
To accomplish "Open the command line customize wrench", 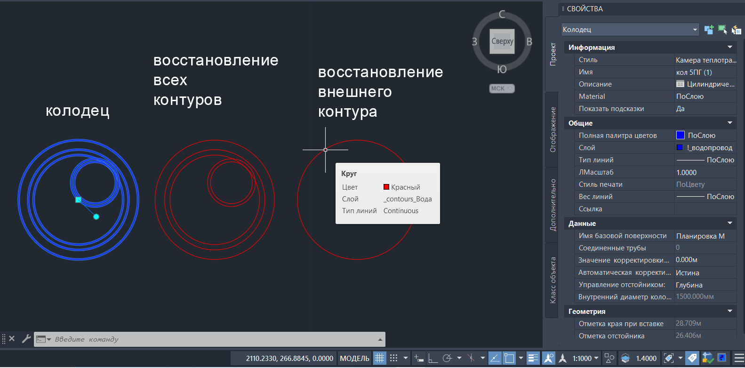I will [x=26, y=339].
